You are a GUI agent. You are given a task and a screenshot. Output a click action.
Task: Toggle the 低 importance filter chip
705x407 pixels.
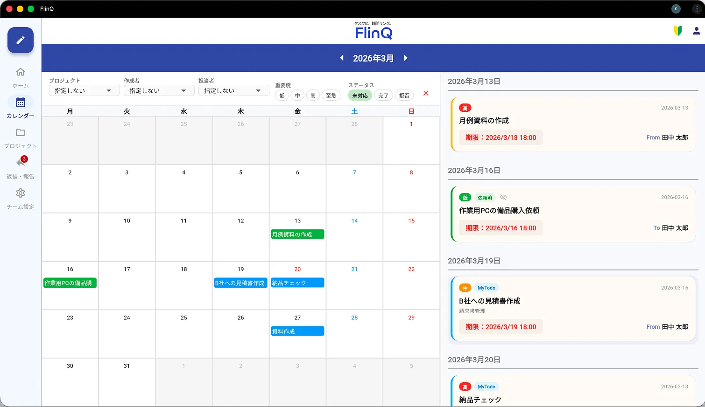tap(282, 96)
